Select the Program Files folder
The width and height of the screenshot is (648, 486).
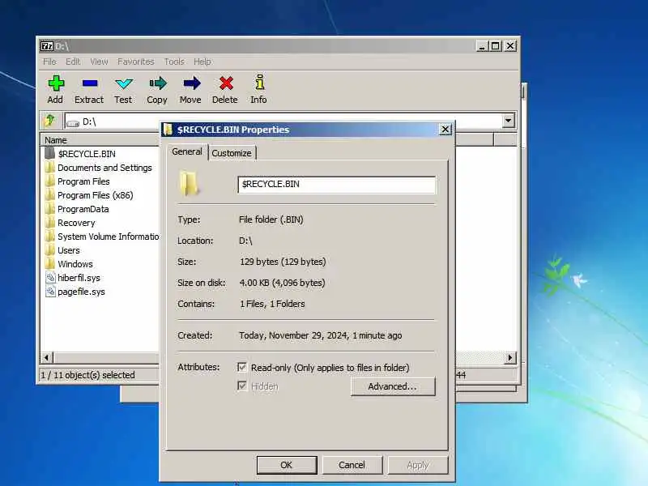coord(83,181)
